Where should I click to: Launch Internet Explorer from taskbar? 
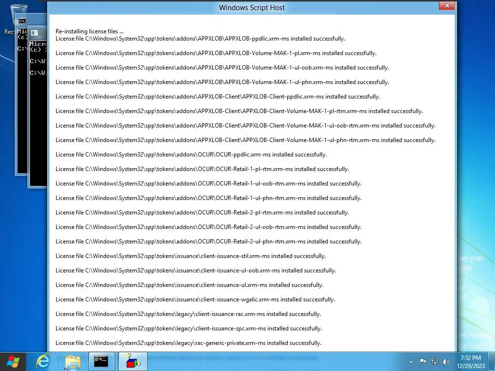coord(43,361)
